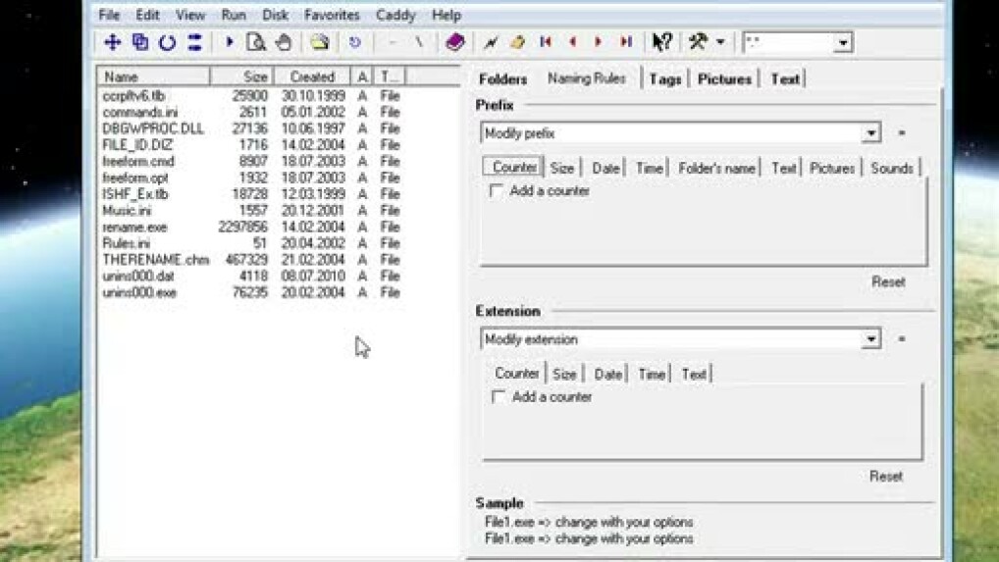This screenshot has height=562, width=999.
Task: Open the Caddy menu
Action: (x=395, y=15)
